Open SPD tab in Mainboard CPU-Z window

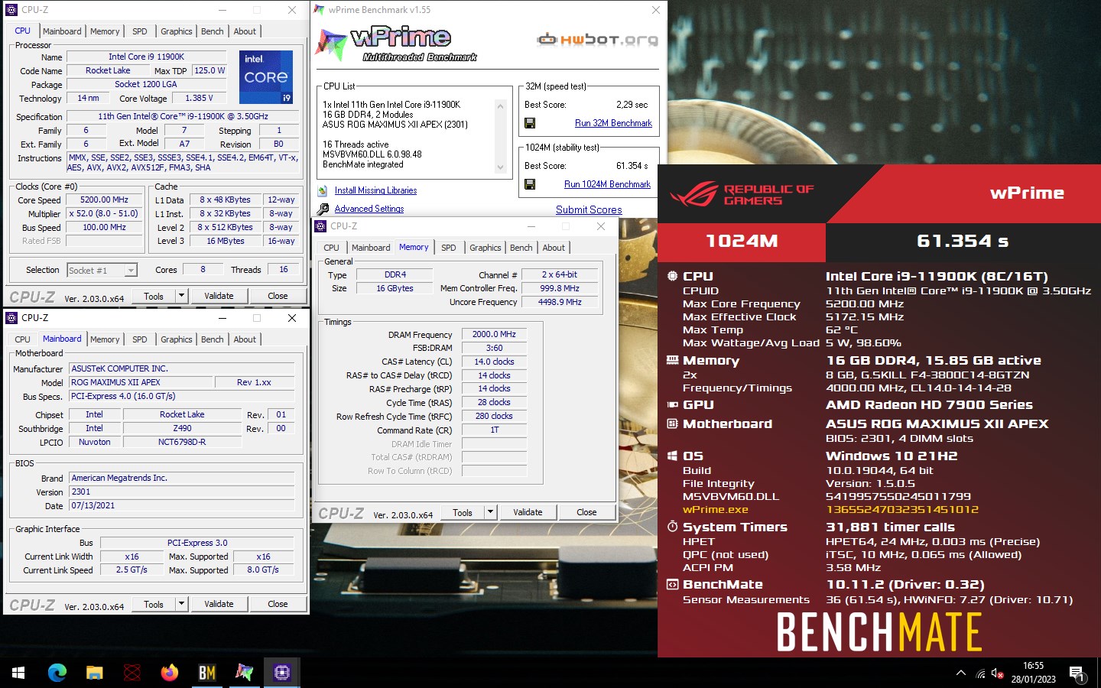tap(139, 339)
